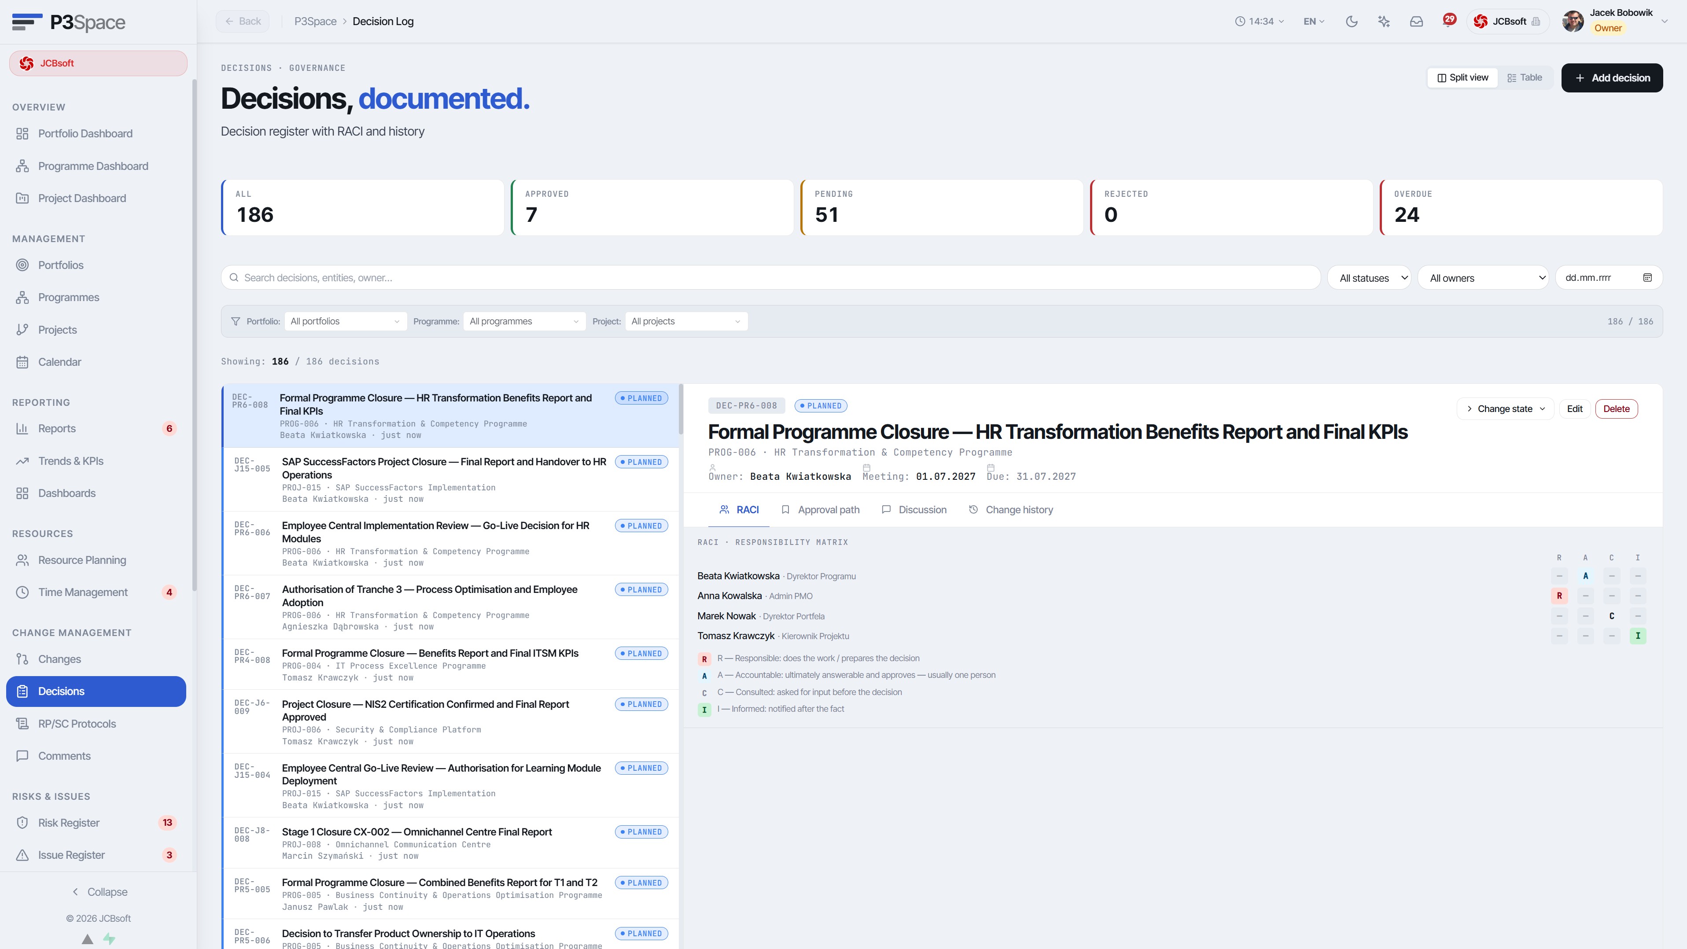Switch to Change history tab
1687x949 pixels.
(x=1010, y=510)
